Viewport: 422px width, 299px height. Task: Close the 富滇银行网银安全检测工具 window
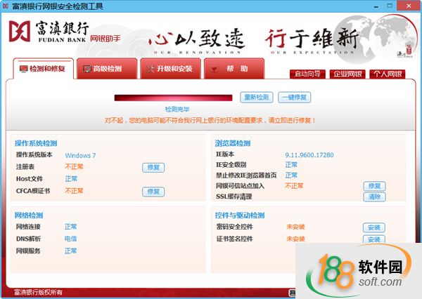click(409, 6)
